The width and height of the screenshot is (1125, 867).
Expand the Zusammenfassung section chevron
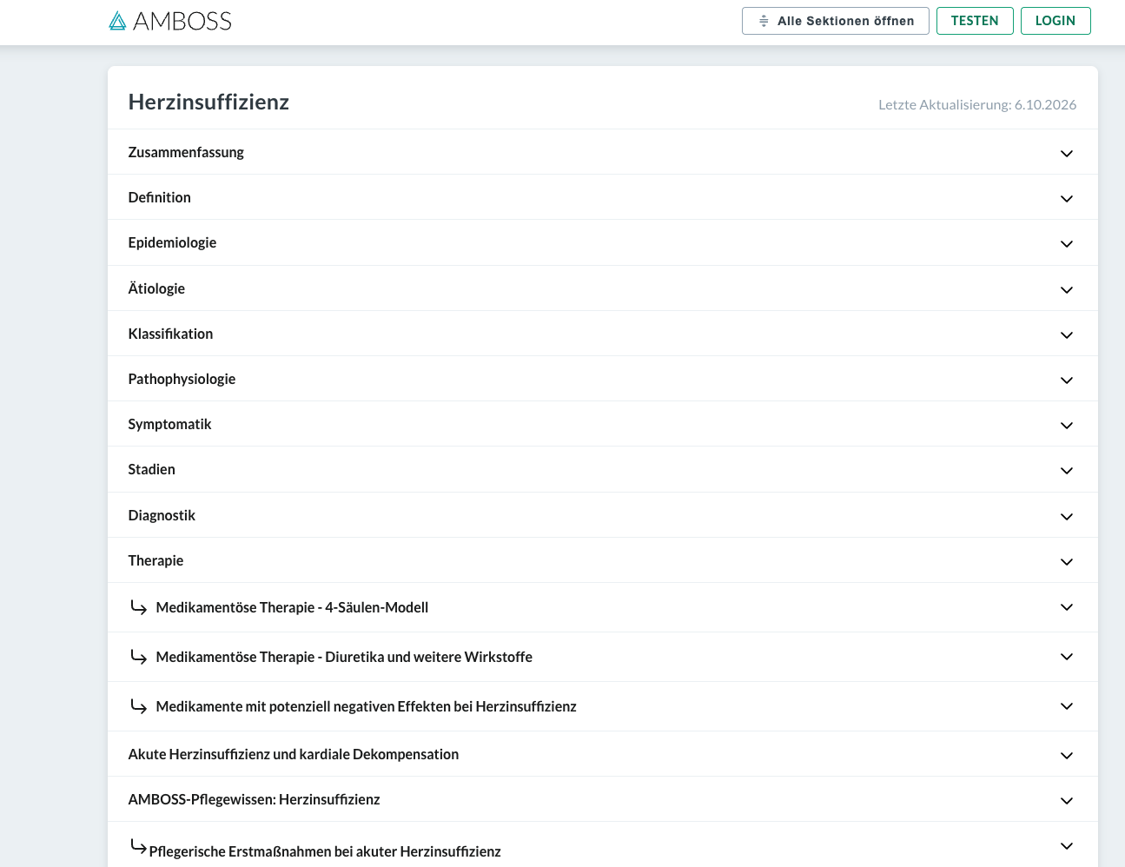tap(1067, 154)
